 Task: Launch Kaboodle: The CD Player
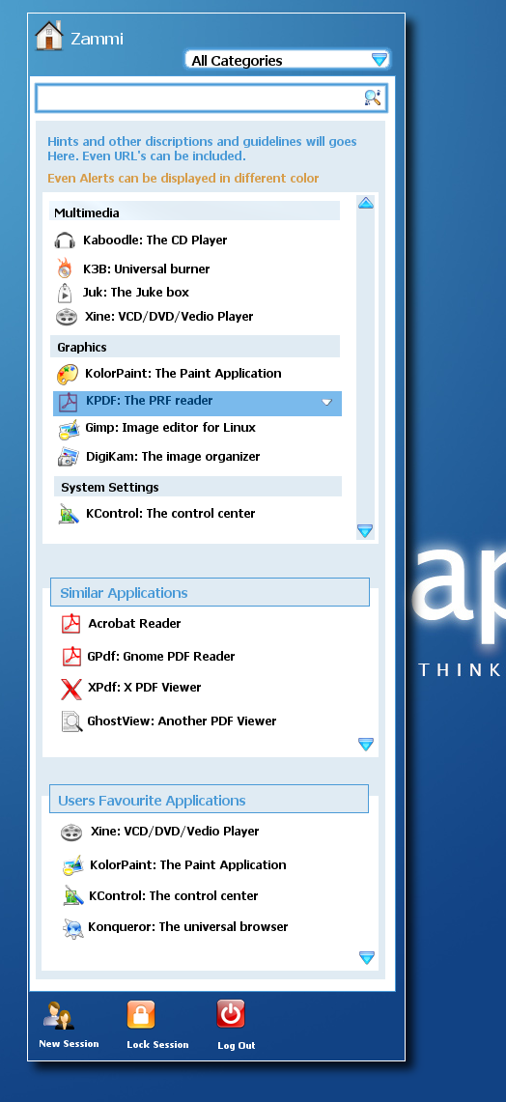click(x=155, y=240)
